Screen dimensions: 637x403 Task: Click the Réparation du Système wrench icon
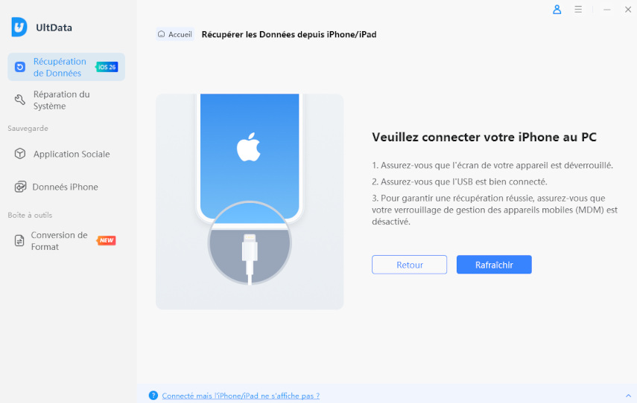coord(20,100)
